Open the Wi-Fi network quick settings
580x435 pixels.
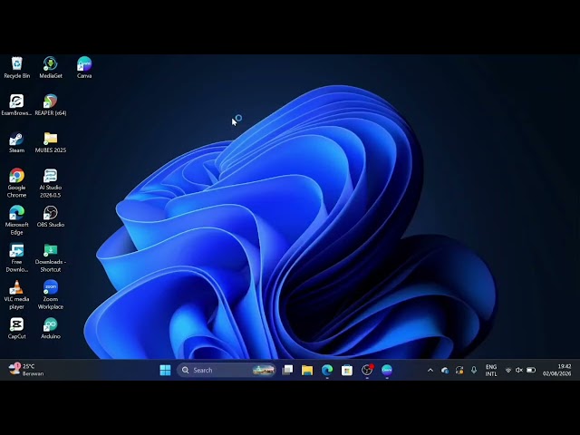coord(508,370)
